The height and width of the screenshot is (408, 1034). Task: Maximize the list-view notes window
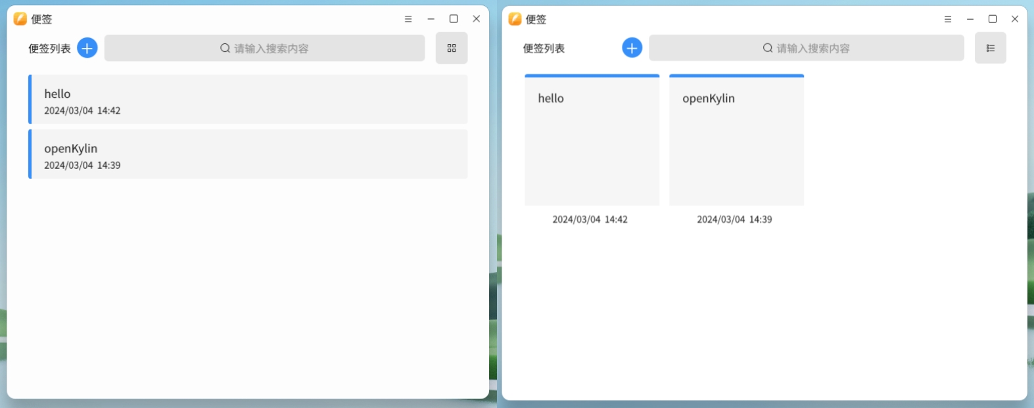454,19
